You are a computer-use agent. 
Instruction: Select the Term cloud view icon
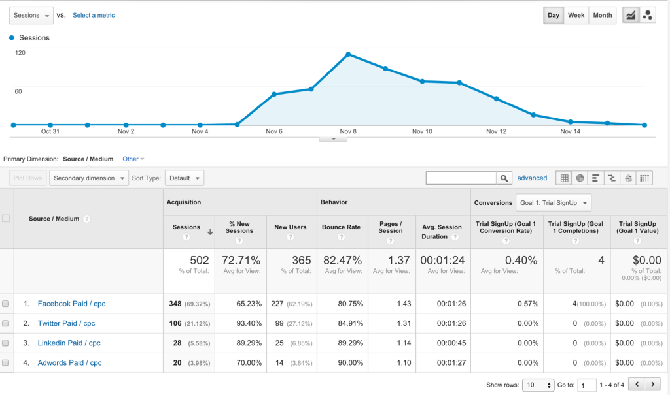click(x=628, y=178)
